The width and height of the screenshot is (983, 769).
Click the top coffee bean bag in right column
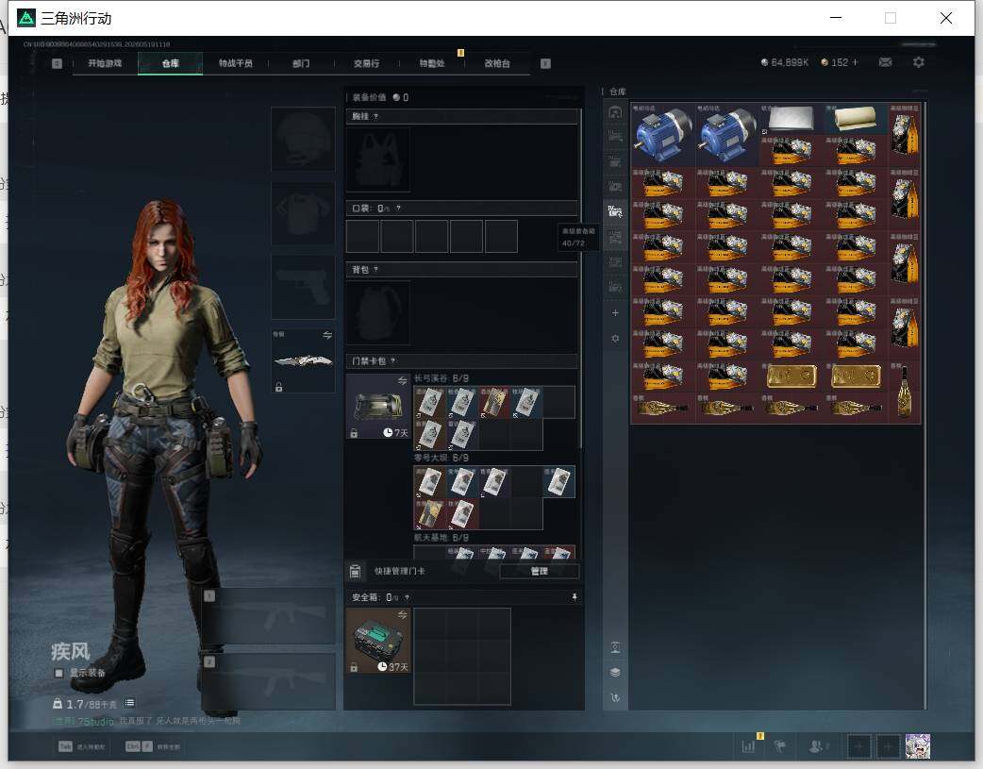pyautogui.click(x=905, y=135)
